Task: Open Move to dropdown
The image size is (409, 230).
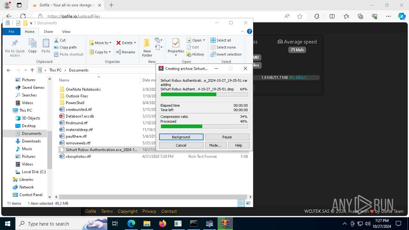Action: (100, 43)
